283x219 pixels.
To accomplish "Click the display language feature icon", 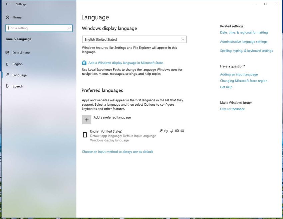I will [161, 131].
